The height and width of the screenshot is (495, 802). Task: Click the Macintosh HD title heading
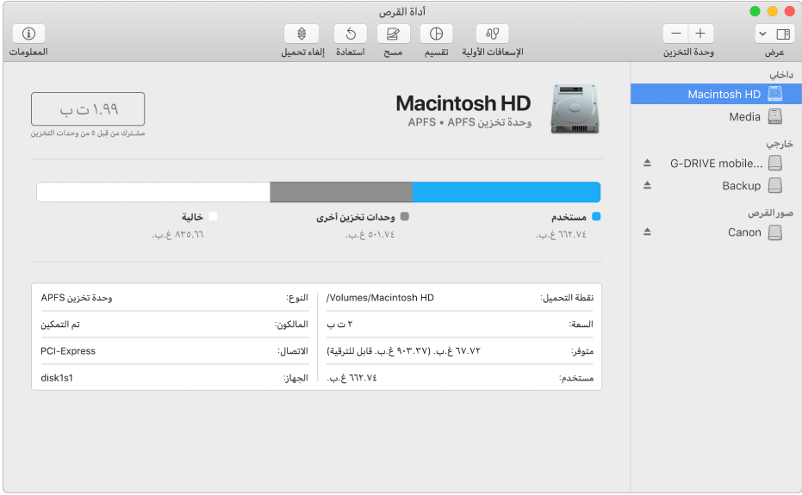pos(463,103)
